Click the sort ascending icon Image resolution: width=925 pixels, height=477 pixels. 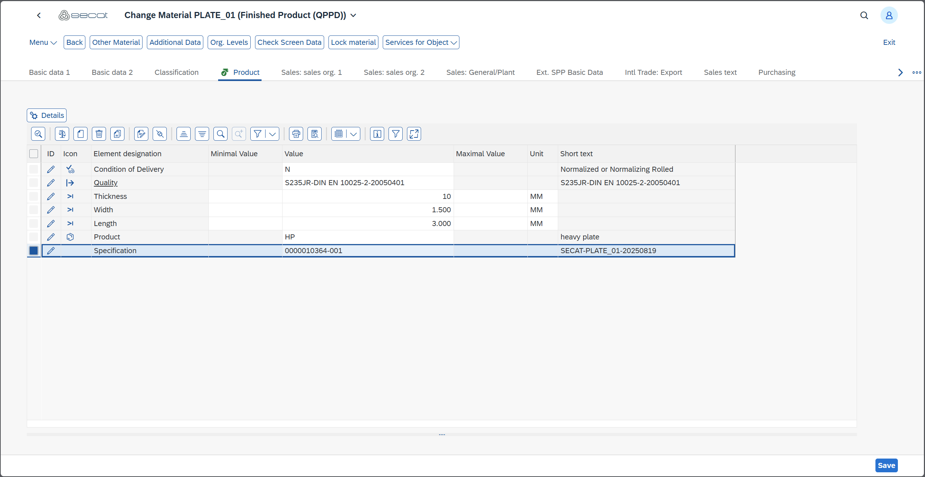click(x=183, y=134)
